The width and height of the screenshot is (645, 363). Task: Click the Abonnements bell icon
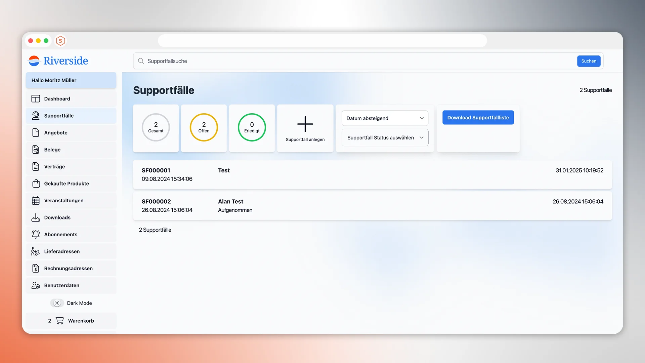click(x=36, y=234)
